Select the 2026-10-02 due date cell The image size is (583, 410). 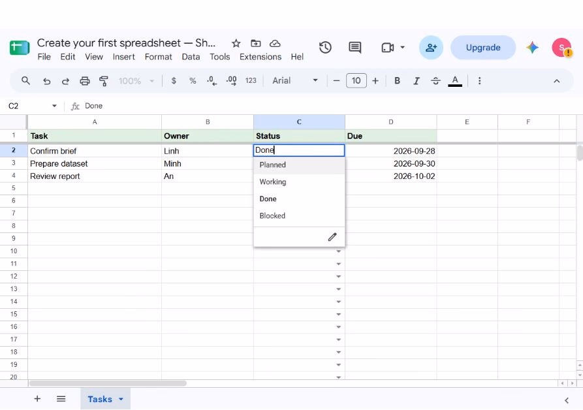(391, 176)
